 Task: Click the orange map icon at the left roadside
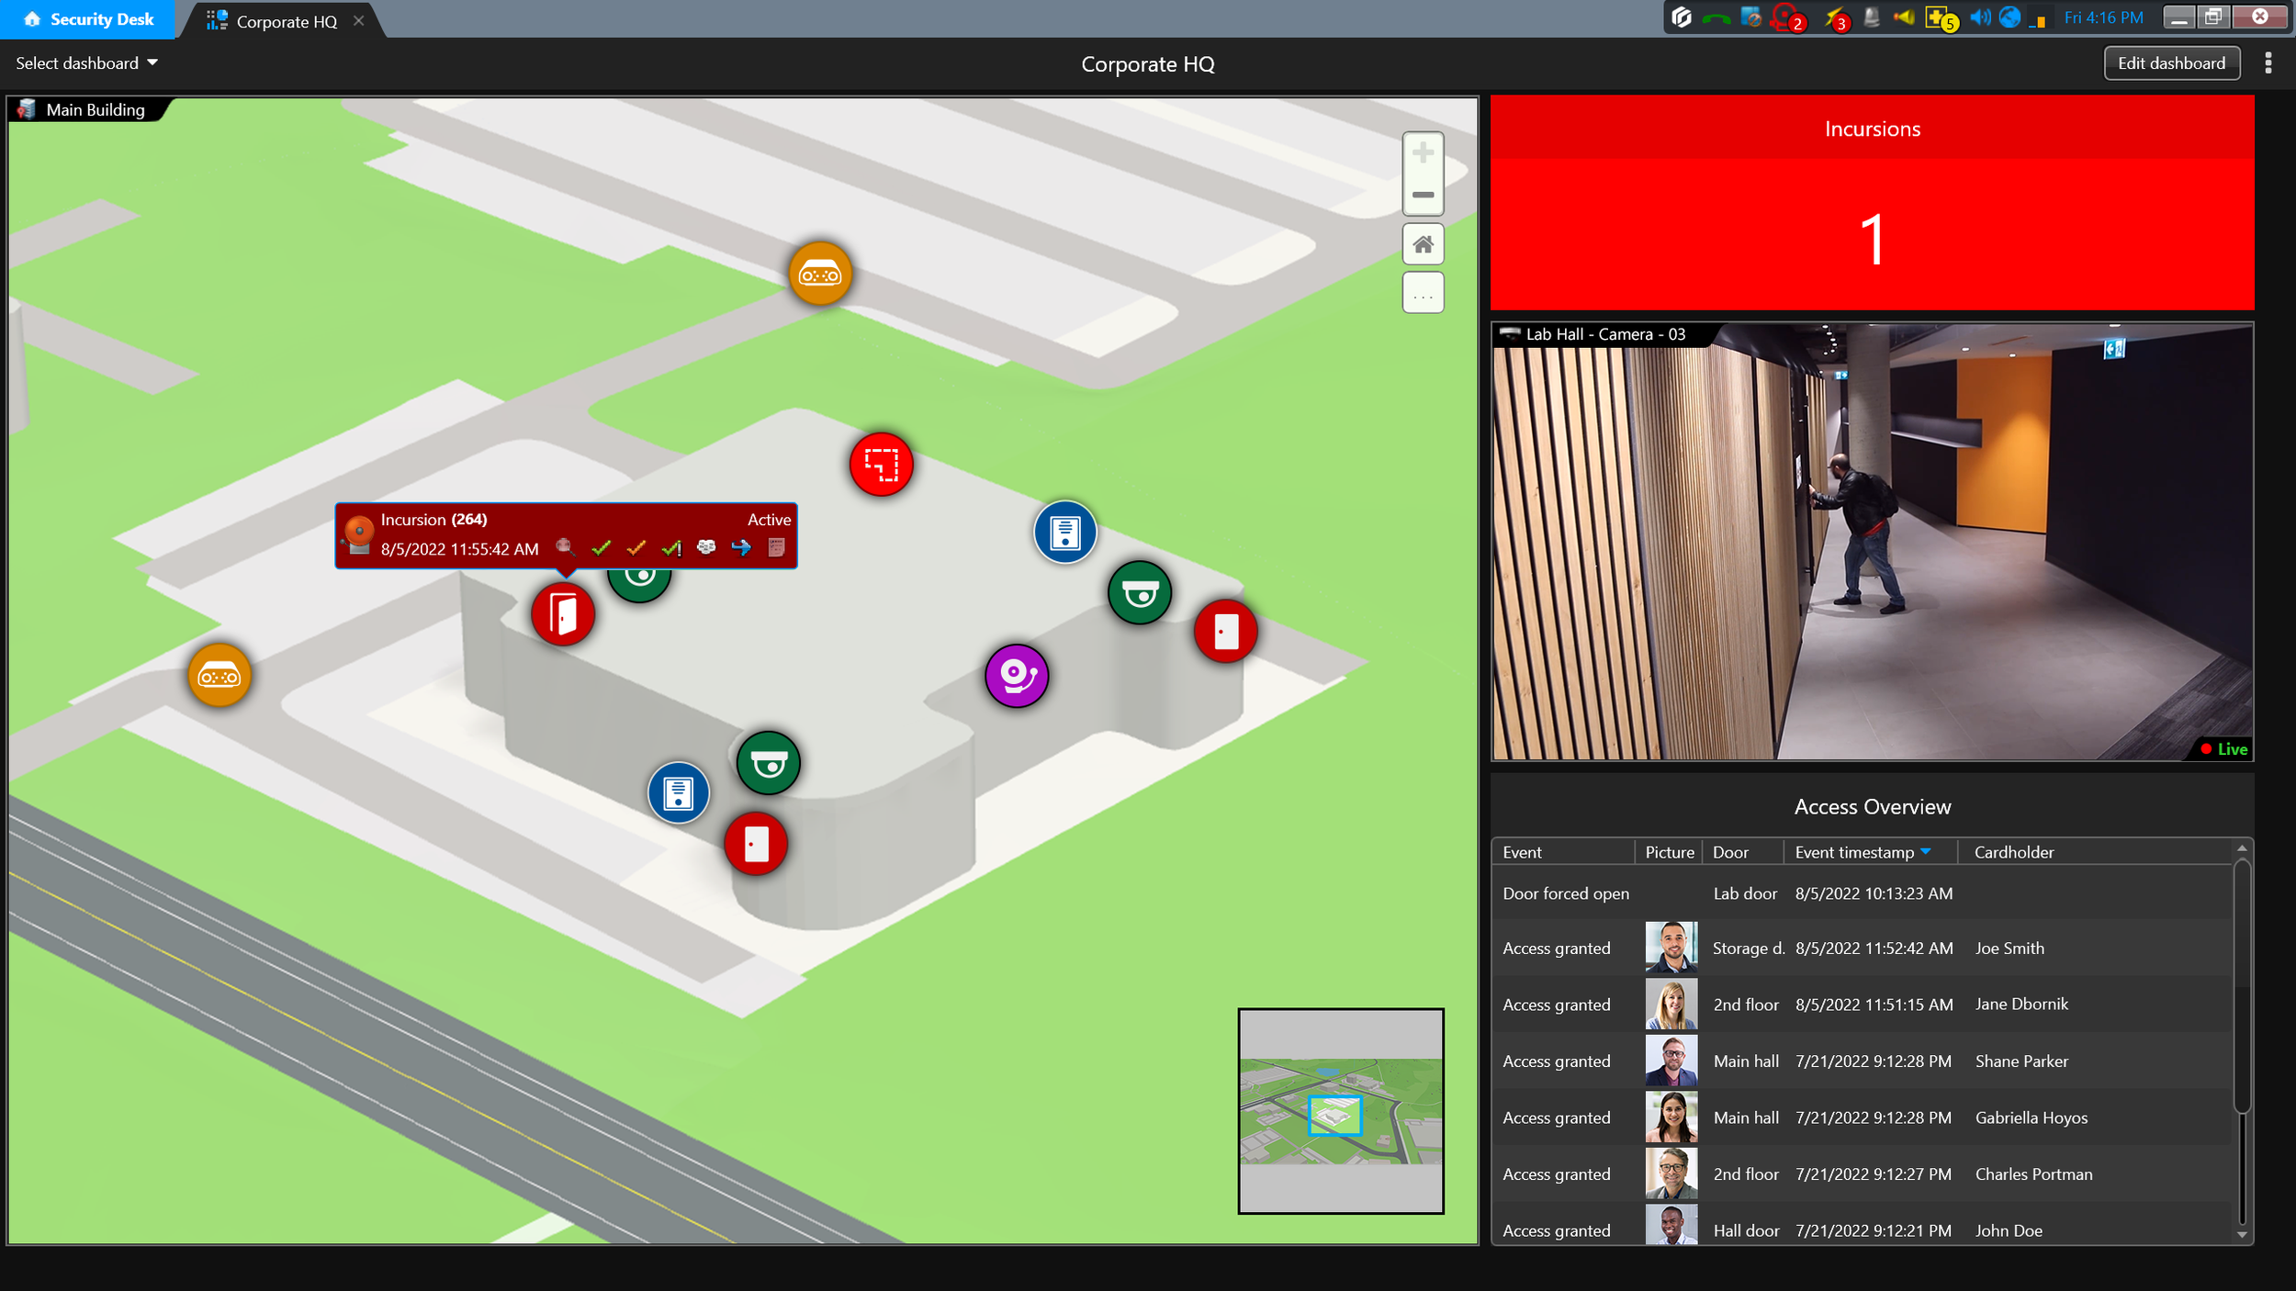tap(219, 676)
